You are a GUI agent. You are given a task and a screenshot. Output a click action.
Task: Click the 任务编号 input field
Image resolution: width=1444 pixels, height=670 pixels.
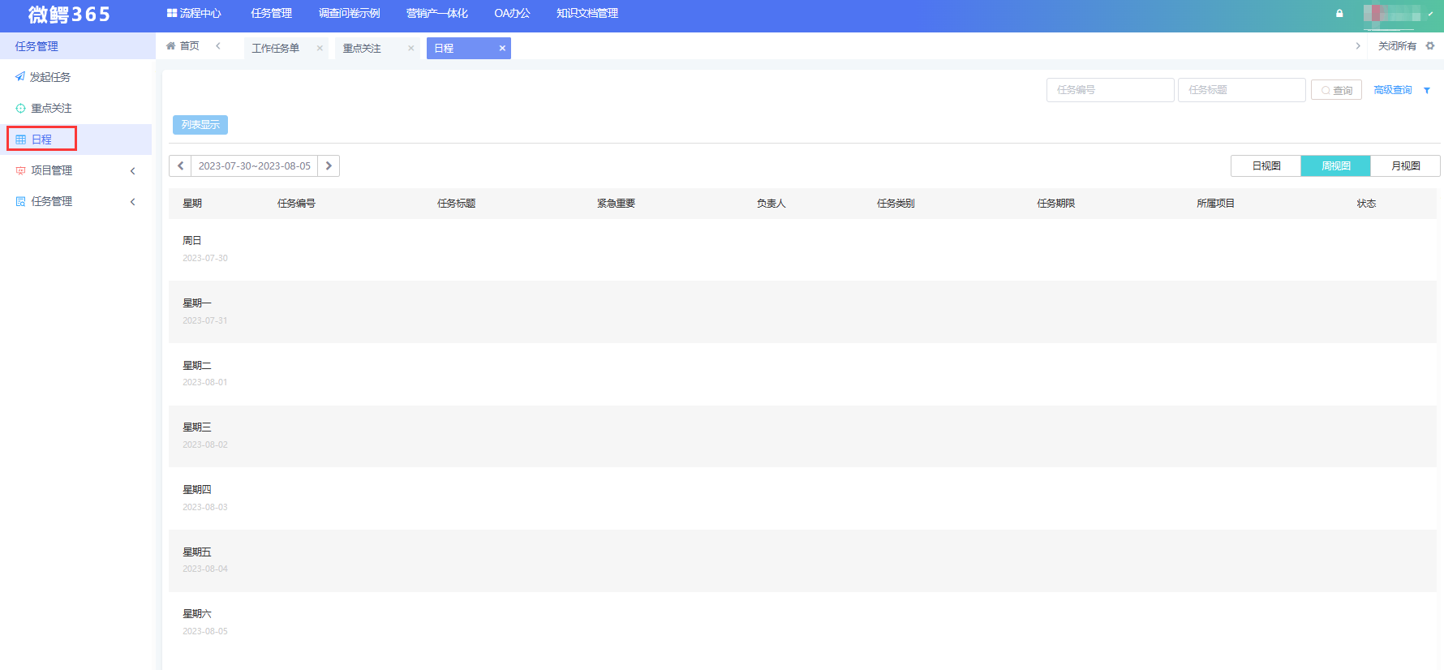pos(1110,90)
